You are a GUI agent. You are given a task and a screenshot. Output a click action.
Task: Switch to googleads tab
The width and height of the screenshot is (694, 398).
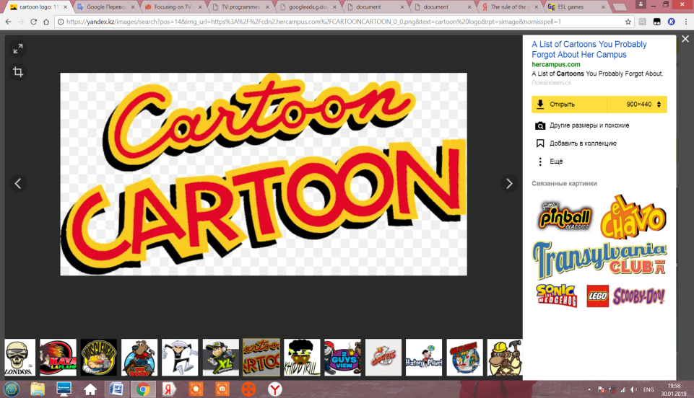click(307, 7)
